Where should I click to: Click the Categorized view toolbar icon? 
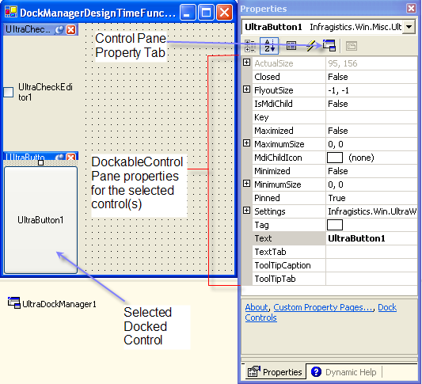pos(249,46)
